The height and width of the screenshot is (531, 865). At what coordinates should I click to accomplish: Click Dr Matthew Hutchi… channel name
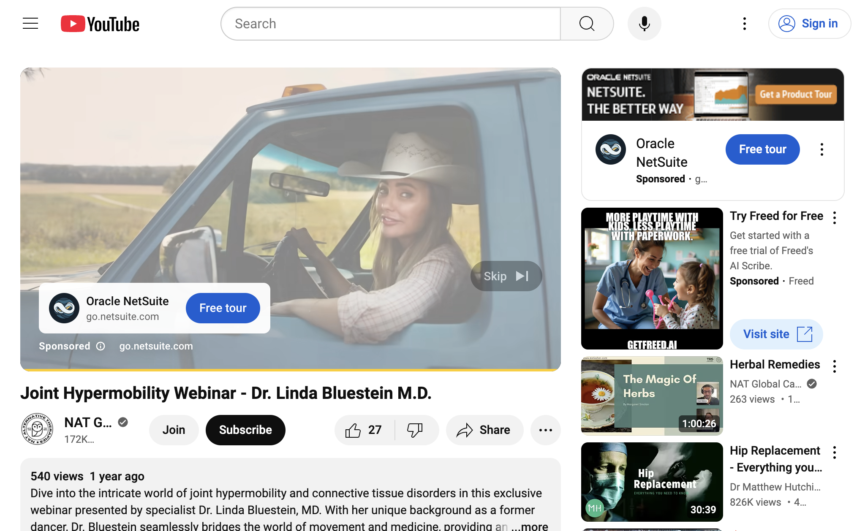(x=775, y=487)
